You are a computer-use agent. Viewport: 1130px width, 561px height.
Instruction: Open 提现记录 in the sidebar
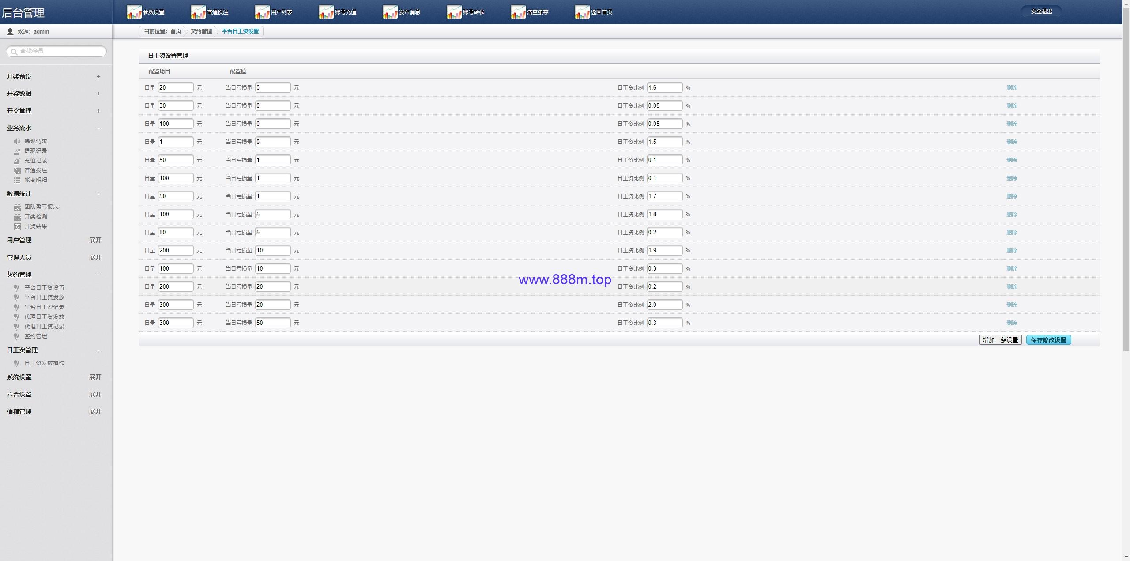[x=35, y=151]
